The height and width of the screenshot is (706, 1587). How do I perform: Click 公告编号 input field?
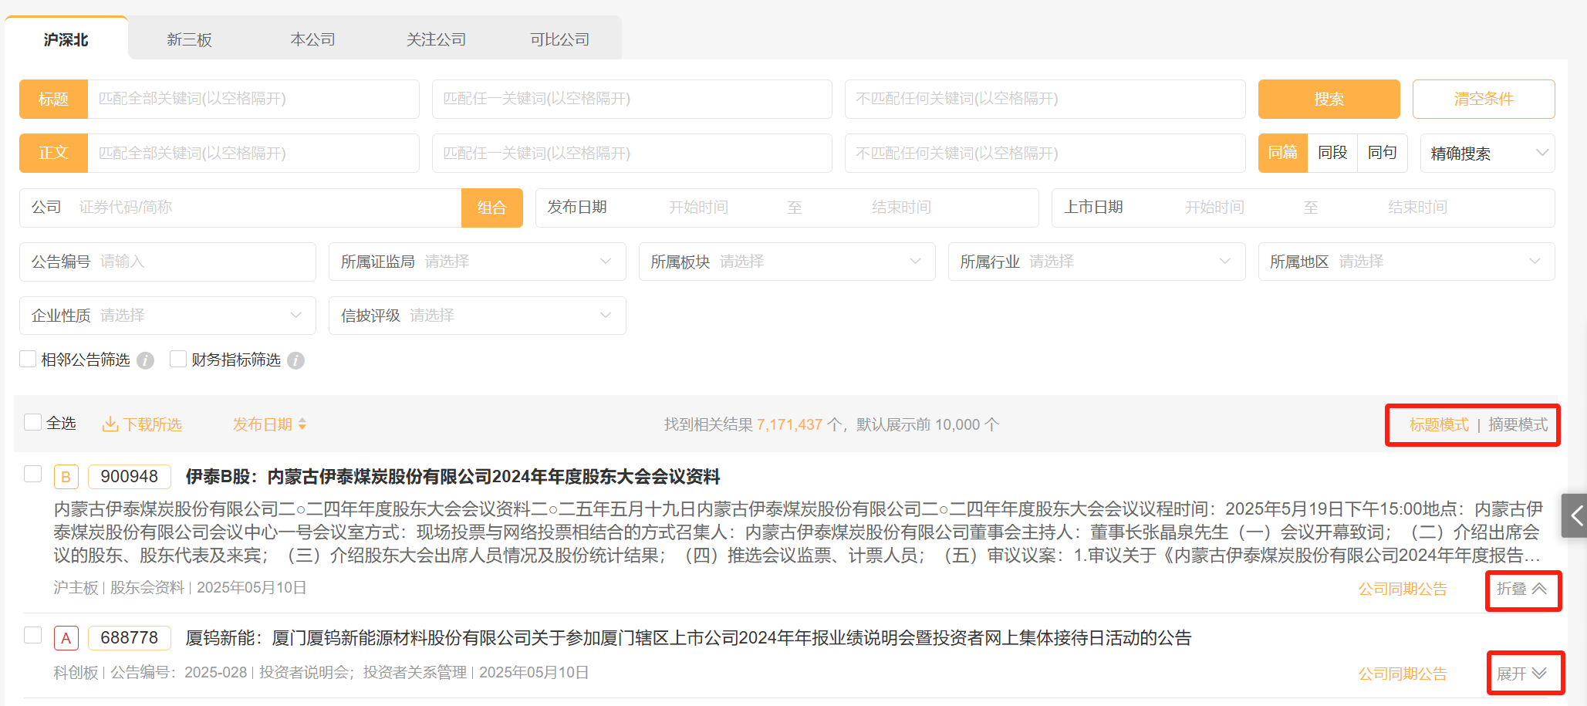pyautogui.click(x=167, y=262)
